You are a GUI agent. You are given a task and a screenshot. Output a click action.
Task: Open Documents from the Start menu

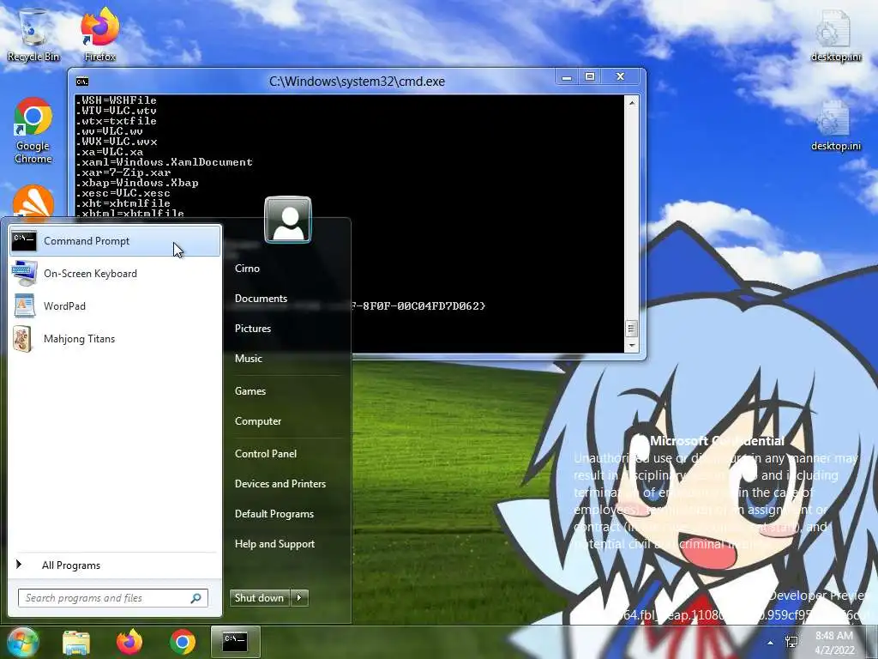coord(261,299)
